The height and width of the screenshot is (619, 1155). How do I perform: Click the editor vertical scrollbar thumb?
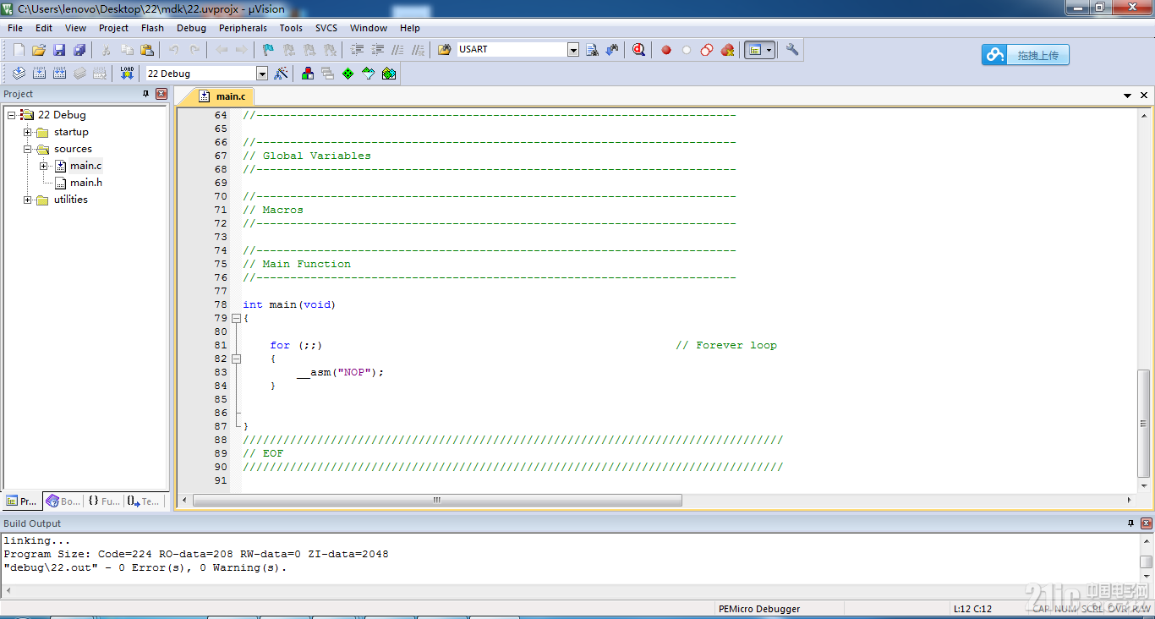(1143, 424)
